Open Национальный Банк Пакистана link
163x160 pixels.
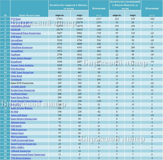click(x=28, y=155)
